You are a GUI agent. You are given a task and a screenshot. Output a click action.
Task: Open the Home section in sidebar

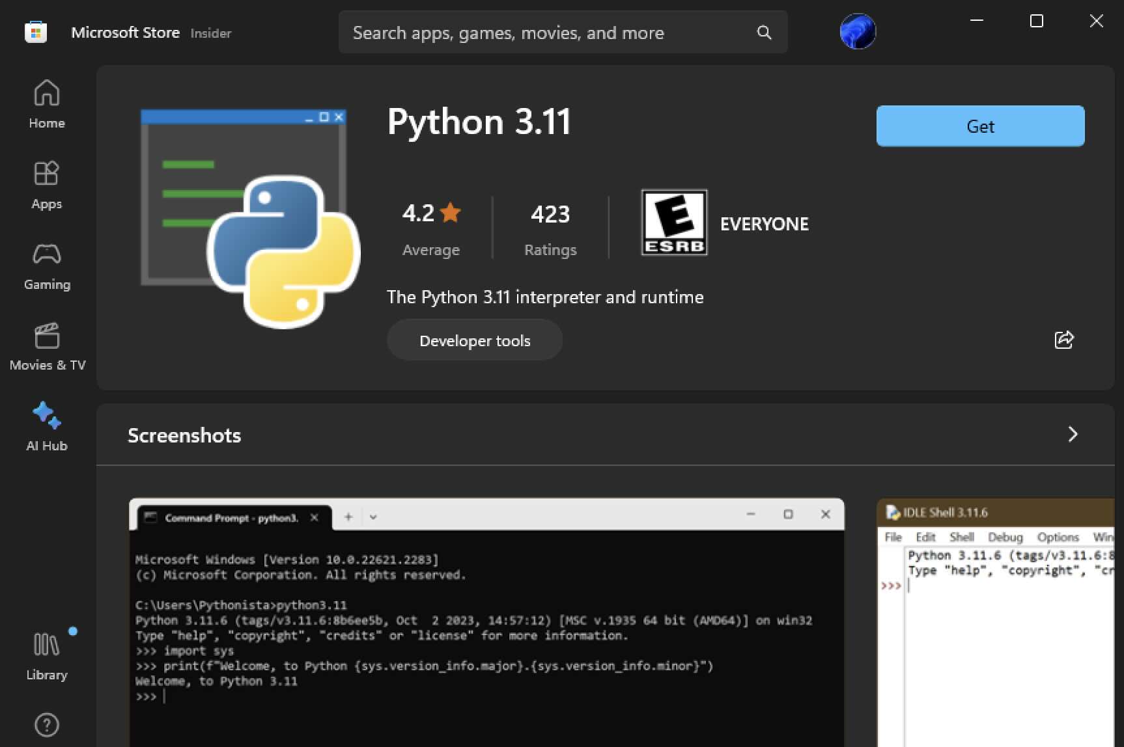click(x=47, y=105)
